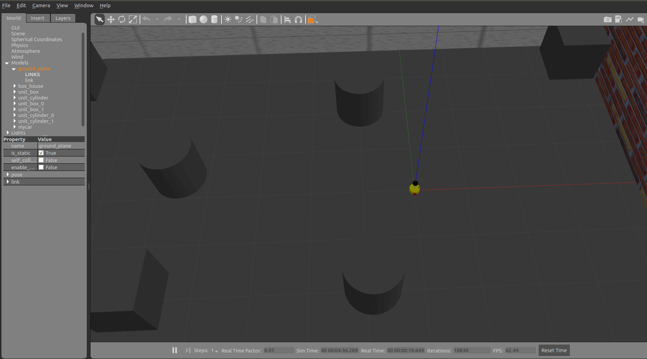The image size is (647, 359).
Task: Open the Help menu
Action: [x=105, y=5]
